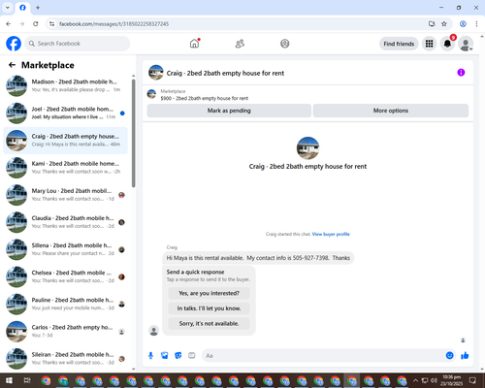The height and width of the screenshot is (388, 485).
Task: Open the Groups icon in top navigation
Action: pyautogui.click(x=285, y=44)
